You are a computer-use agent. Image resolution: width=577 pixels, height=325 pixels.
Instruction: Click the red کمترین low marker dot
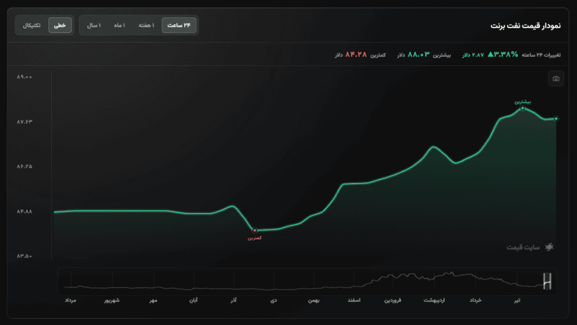click(255, 230)
